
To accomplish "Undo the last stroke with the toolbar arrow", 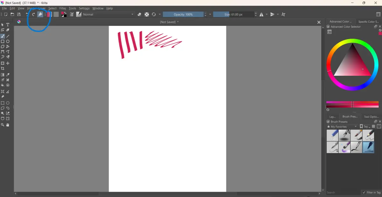I will click(x=27, y=14).
